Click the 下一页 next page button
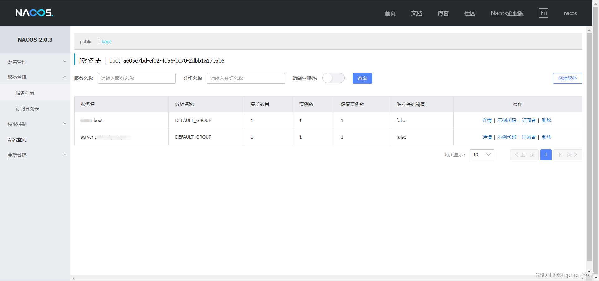 point(567,155)
